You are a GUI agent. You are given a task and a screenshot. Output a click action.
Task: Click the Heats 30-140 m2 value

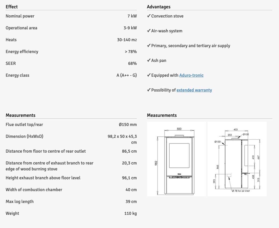point(127,40)
